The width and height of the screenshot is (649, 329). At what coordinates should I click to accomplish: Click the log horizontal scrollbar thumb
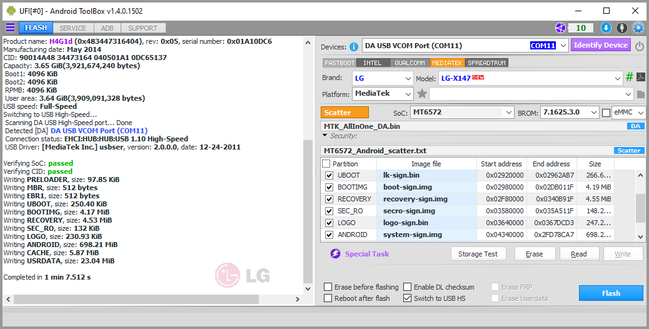[136, 299]
